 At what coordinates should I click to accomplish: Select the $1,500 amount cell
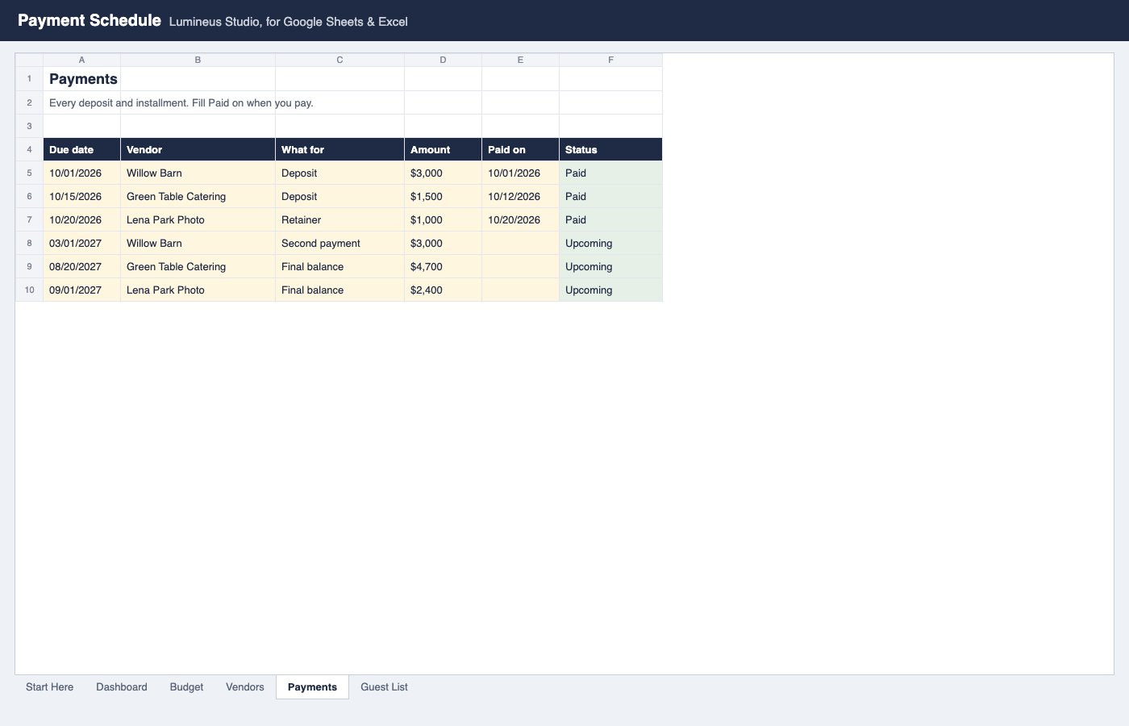point(443,197)
